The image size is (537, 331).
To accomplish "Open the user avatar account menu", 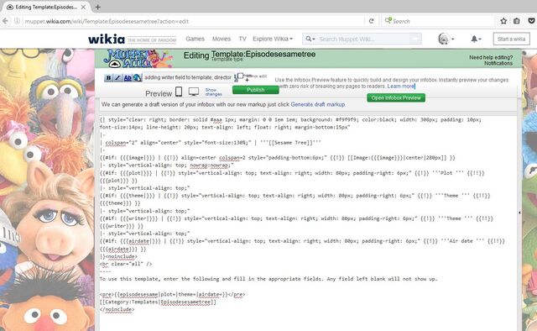I will click(446, 39).
